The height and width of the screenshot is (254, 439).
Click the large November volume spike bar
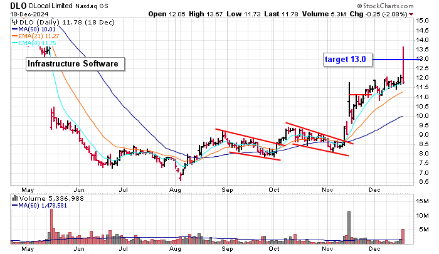(349, 228)
